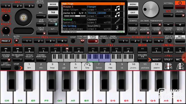Viewport: 186px width, 104px height.
Task: Click the highlighted mini keyboard octave
Action: [x=99, y=58]
